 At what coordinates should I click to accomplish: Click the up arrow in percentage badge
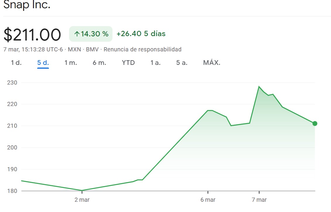point(77,34)
